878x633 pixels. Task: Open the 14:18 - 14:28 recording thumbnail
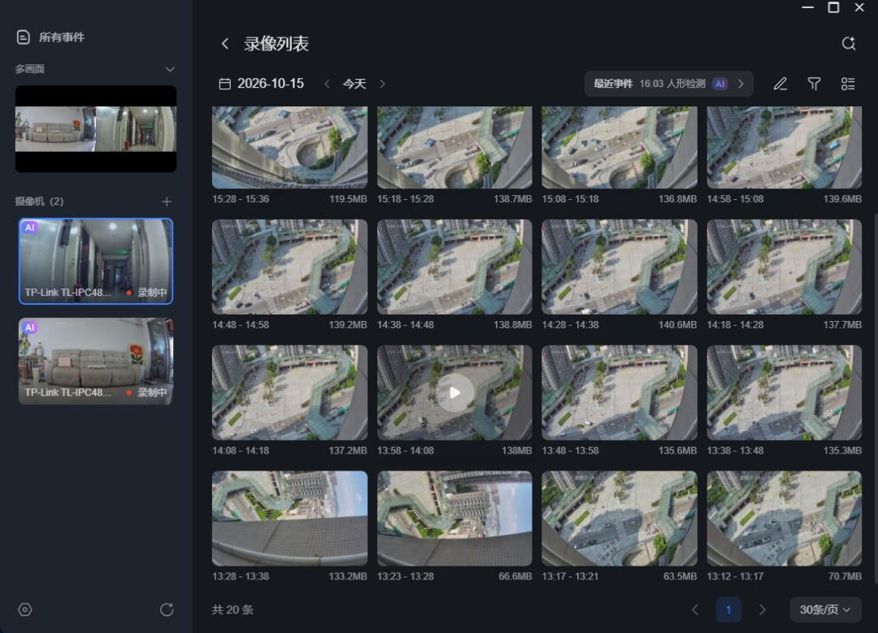coord(784,267)
